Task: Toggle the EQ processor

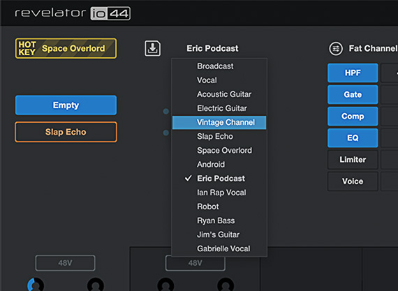Action: coord(353,137)
